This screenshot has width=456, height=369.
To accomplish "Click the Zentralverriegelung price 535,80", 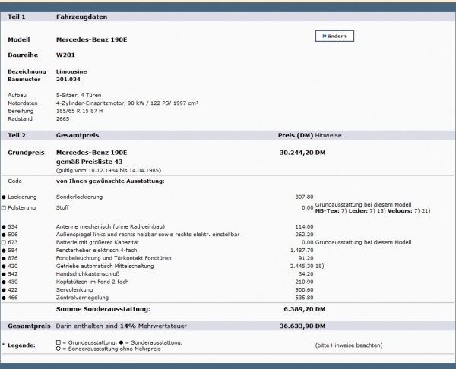I will point(304,297).
